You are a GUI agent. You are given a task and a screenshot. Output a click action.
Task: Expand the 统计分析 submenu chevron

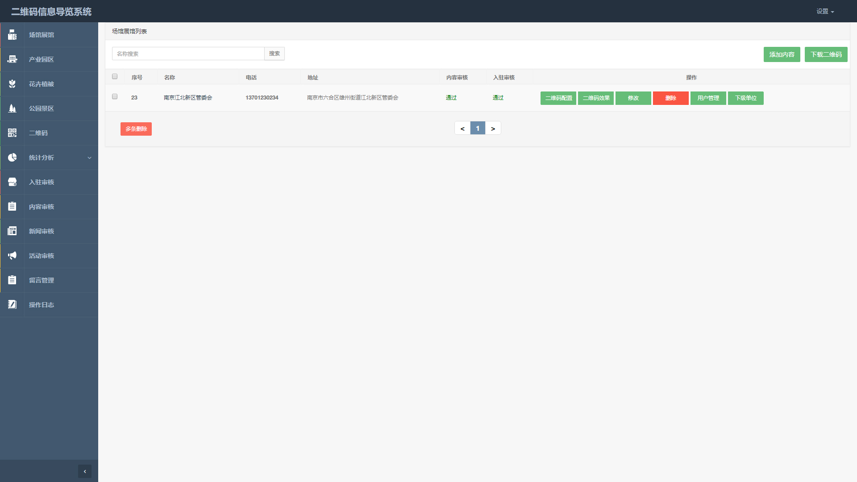coord(89,158)
